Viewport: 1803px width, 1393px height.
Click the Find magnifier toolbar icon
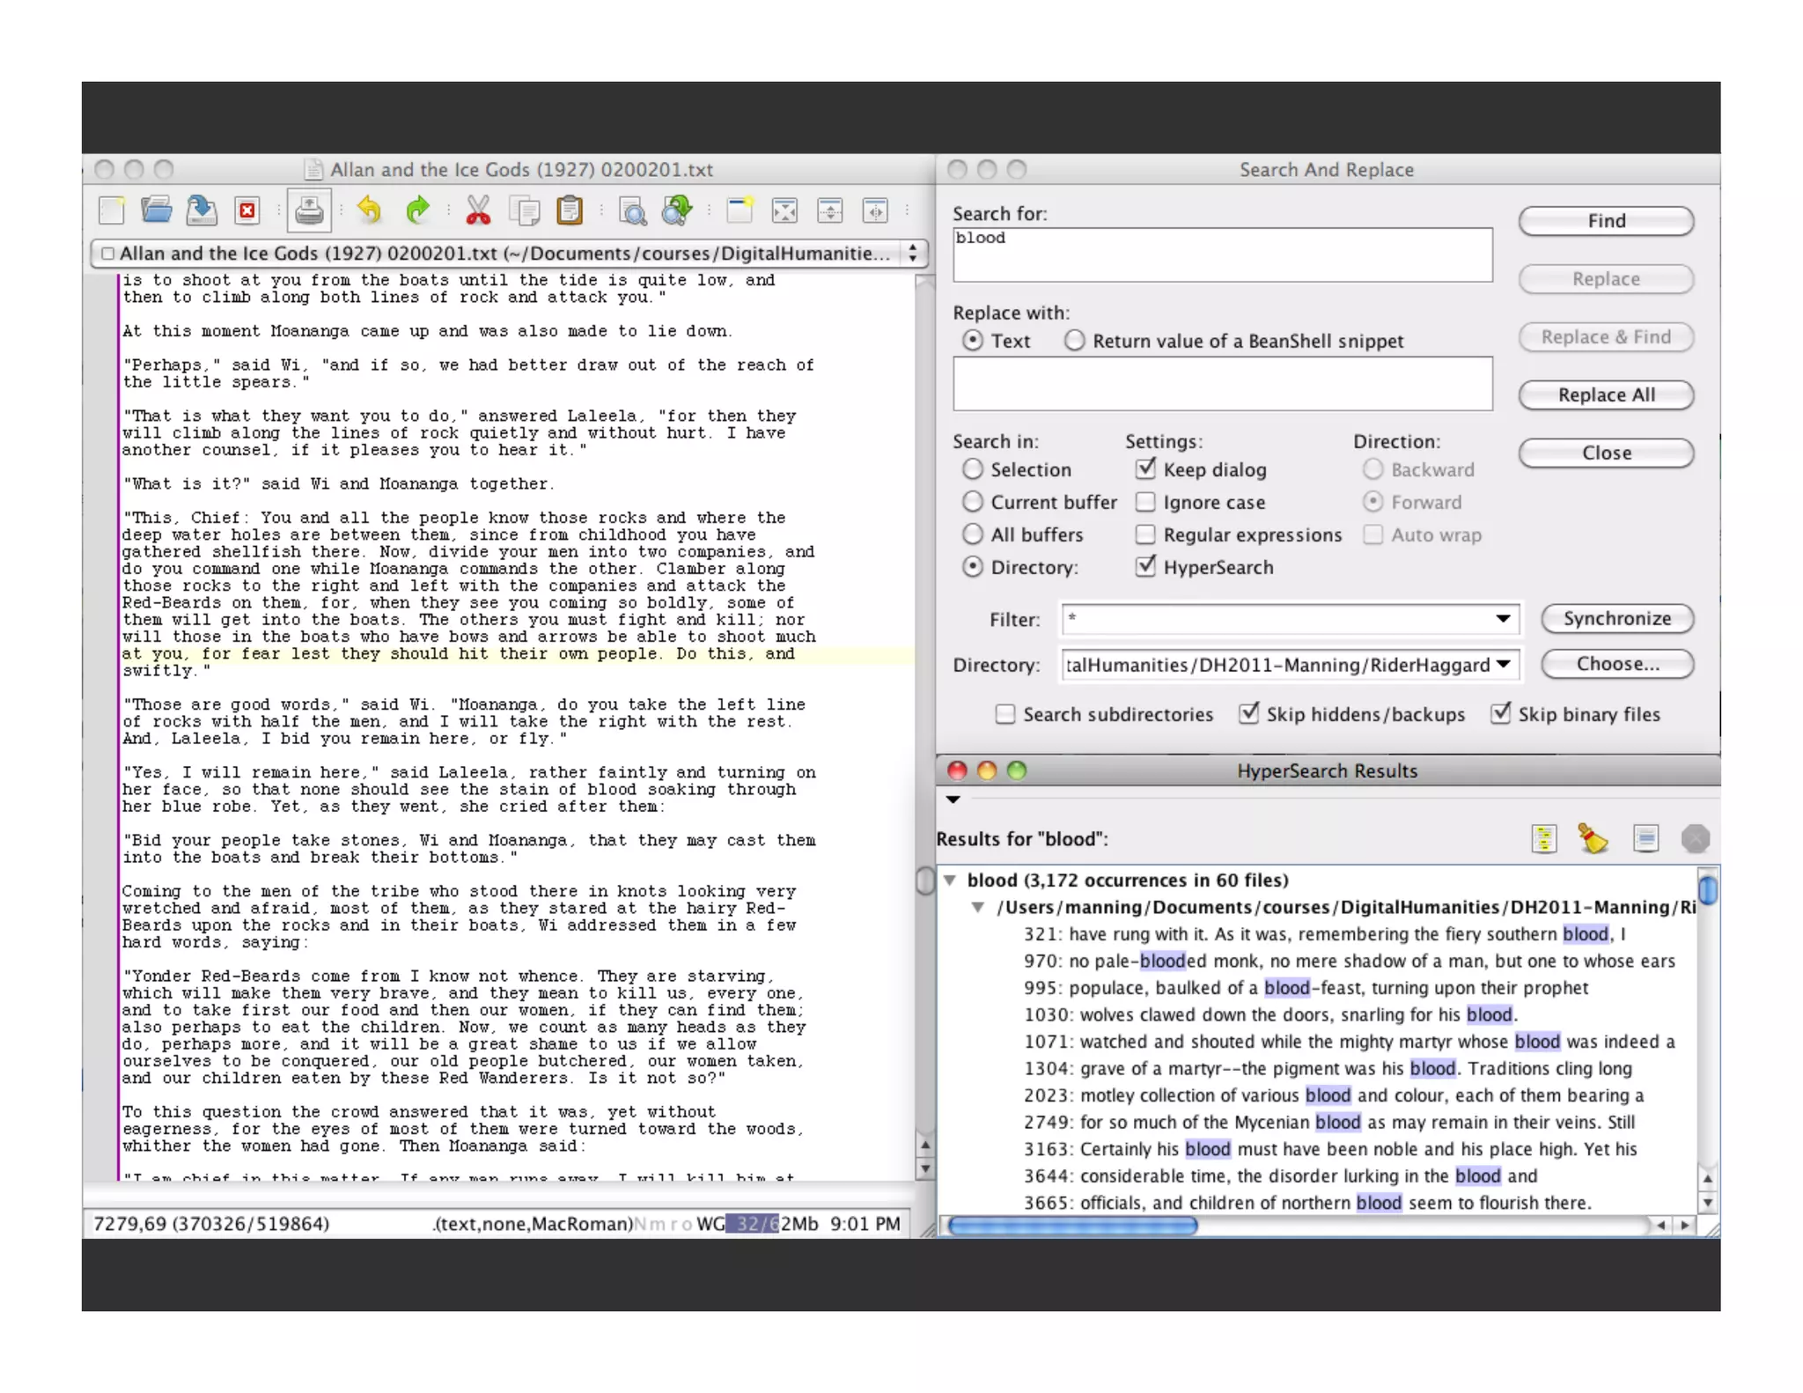[x=632, y=210]
